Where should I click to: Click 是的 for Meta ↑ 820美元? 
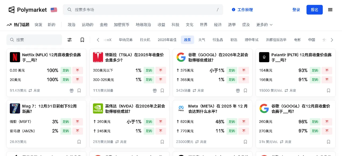coord(232,122)
